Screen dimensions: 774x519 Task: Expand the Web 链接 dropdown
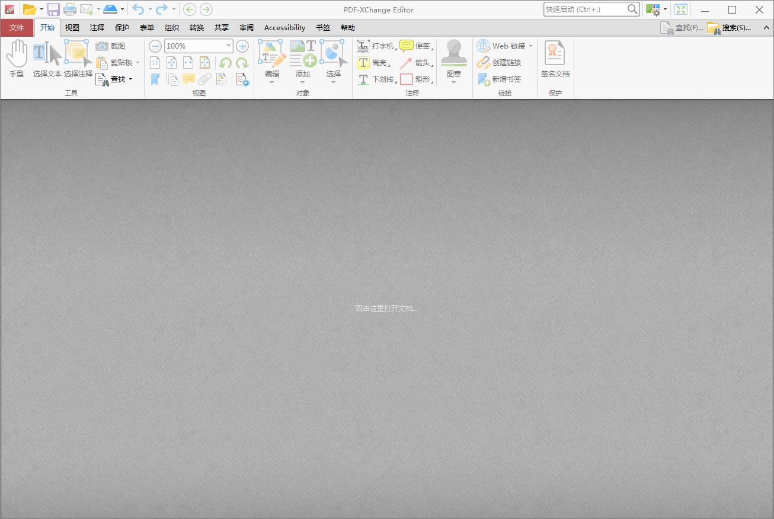coord(530,46)
